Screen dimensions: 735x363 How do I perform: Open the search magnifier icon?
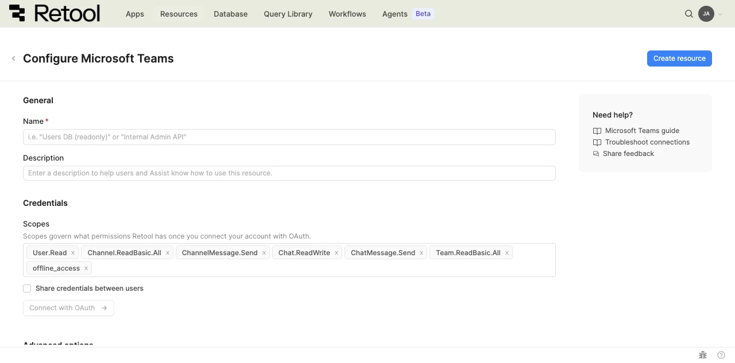[689, 14]
